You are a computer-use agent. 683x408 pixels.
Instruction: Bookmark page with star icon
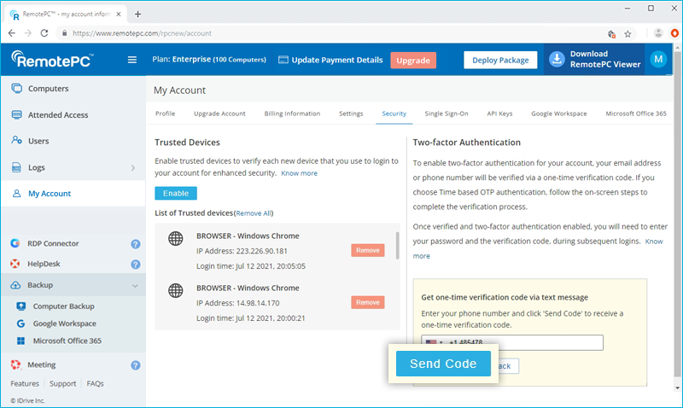pyautogui.click(x=628, y=33)
